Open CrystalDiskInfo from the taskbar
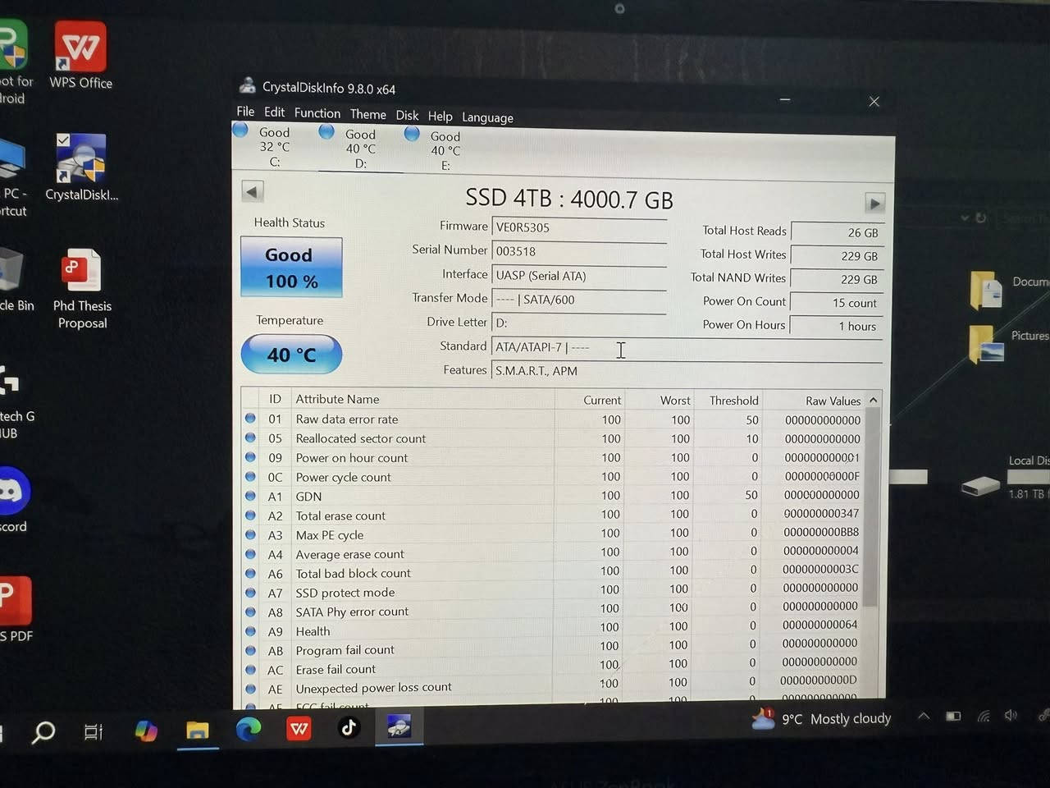The width and height of the screenshot is (1050, 788). point(399,727)
